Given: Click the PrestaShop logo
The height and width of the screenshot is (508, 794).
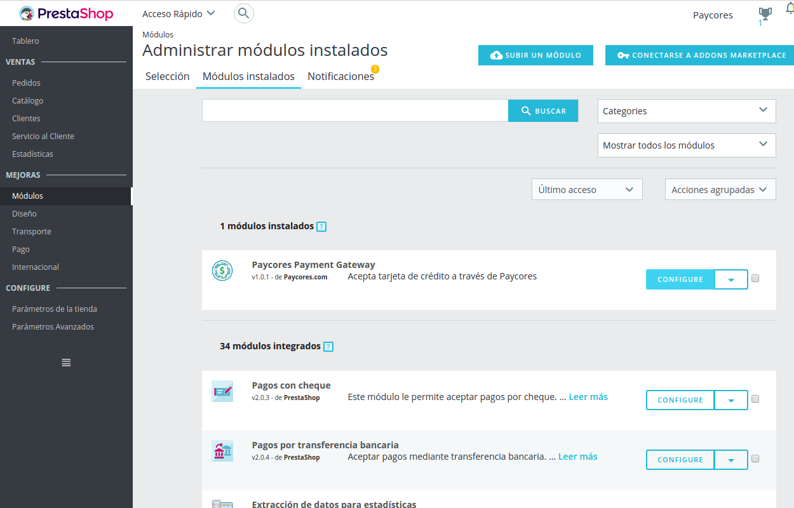Looking at the screenshot, I should pyautogui.click(x=66, y=13).
